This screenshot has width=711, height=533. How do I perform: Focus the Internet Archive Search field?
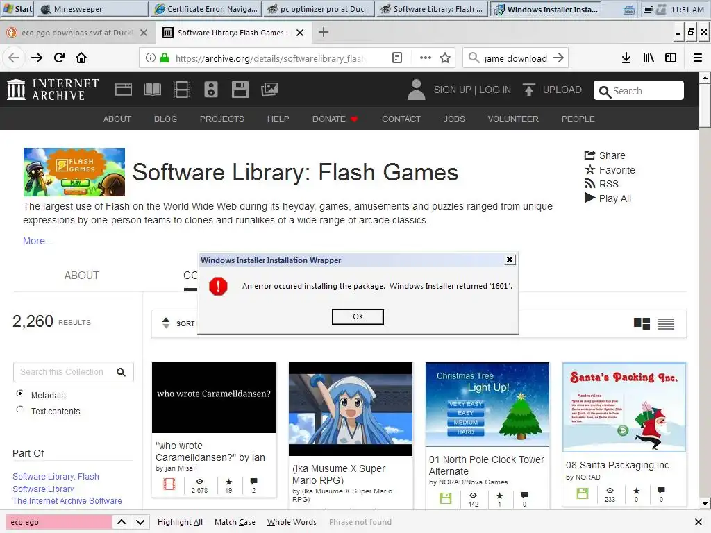639,91
